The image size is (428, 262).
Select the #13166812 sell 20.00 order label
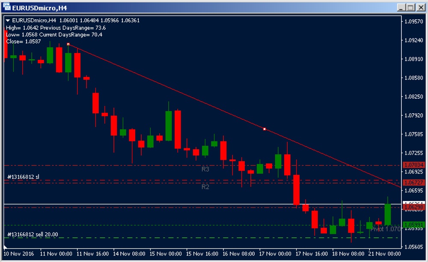click(x=33, y=234)
